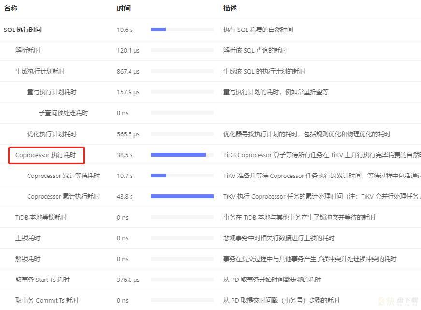Image resolution: width=421 pixels, height=310 pixels.
Task: Select the 生成执行计划耗时 row name
Action: (40, 71)
